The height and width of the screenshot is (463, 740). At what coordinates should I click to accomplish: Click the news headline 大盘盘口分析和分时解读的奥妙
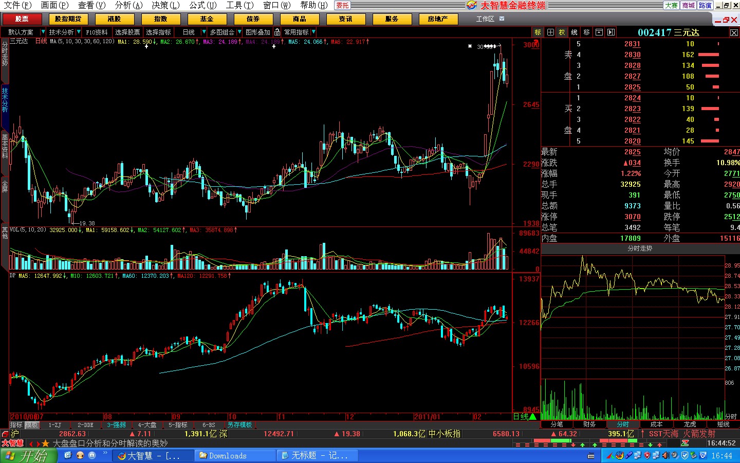coord(110,443)
